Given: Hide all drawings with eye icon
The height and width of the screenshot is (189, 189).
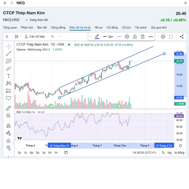Looking at the screenshot, I should (9, 148).
